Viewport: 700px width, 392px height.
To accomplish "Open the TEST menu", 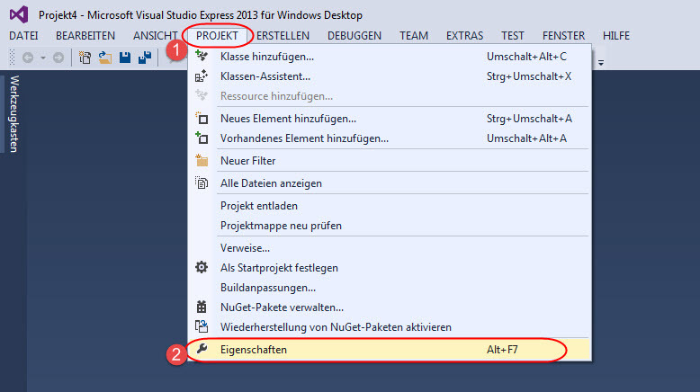I will pyautogui.click(x=513, y=36).
